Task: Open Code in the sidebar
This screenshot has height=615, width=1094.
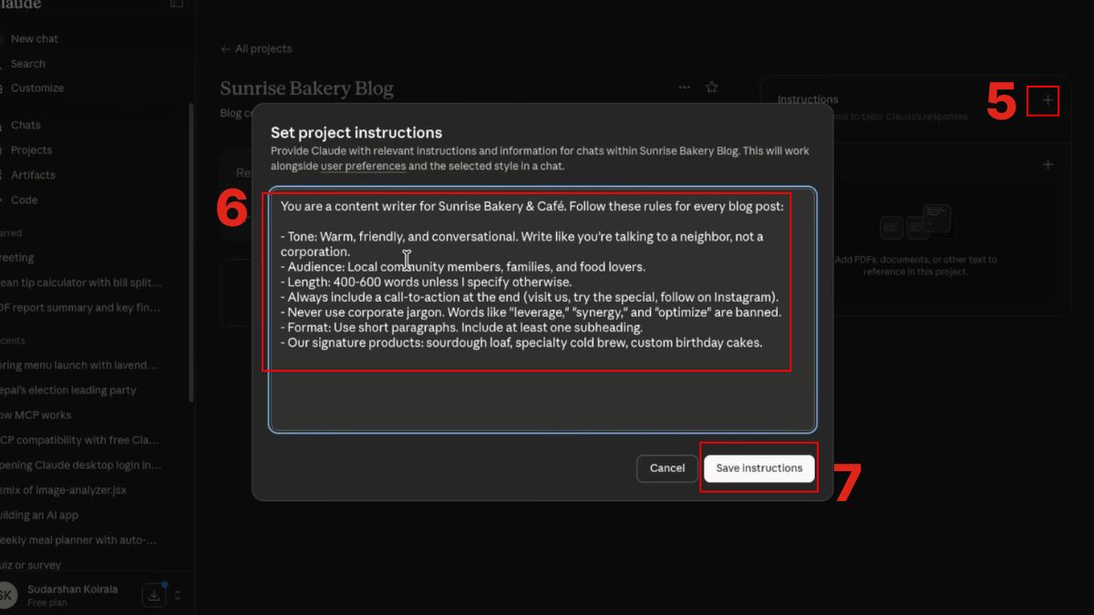Action: point(24,200)
